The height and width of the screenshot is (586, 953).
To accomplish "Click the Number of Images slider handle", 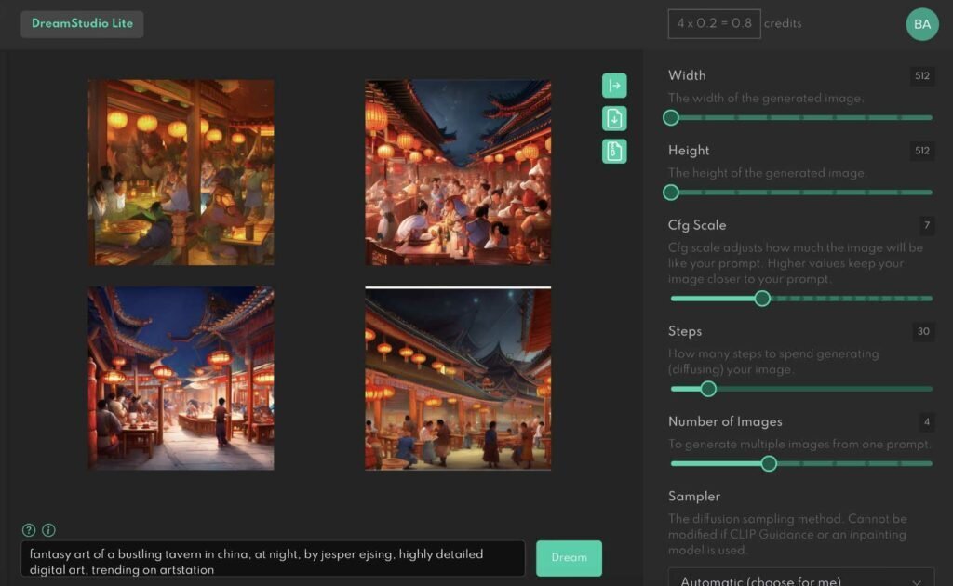I will [x=769, y=463].
